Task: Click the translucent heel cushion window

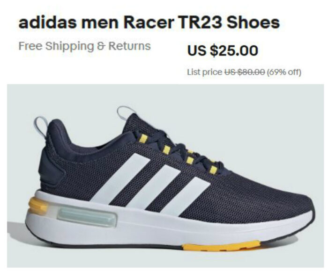Action: click(86, 217)
